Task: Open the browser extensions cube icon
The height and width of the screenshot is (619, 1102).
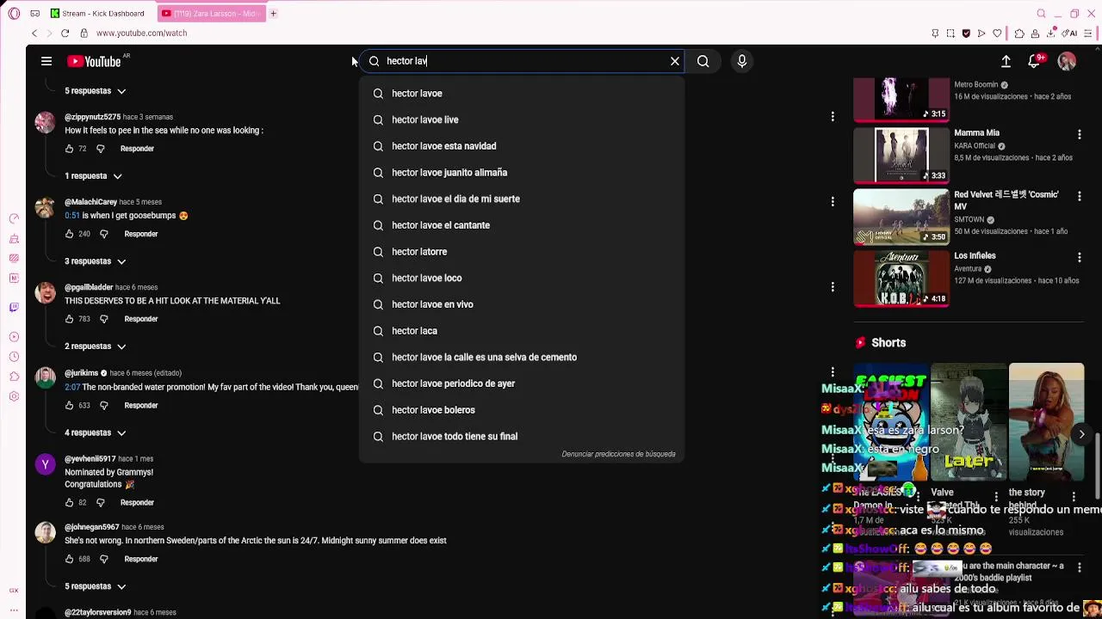Action: coord(1019,34)
